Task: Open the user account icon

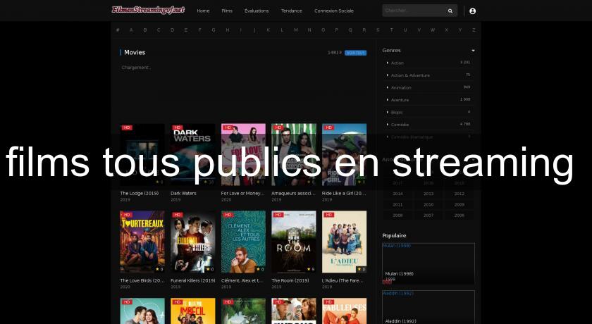Action: 472,11
